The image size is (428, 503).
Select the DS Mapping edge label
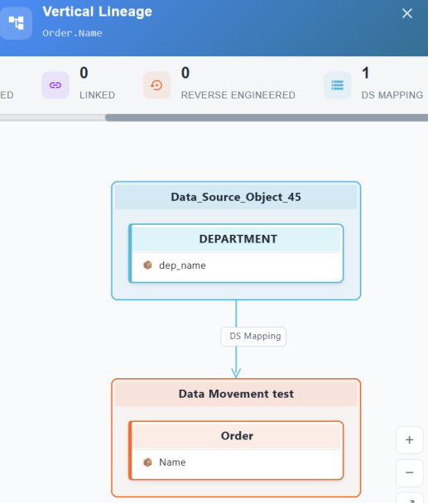pyautogui.click(x=253, y=337)
